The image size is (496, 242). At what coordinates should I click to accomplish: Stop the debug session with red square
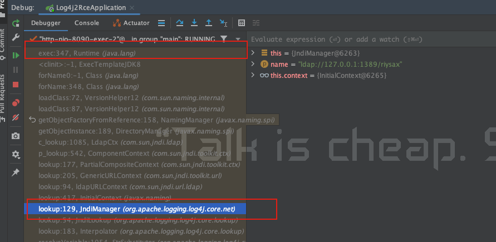tap(16, 85)
